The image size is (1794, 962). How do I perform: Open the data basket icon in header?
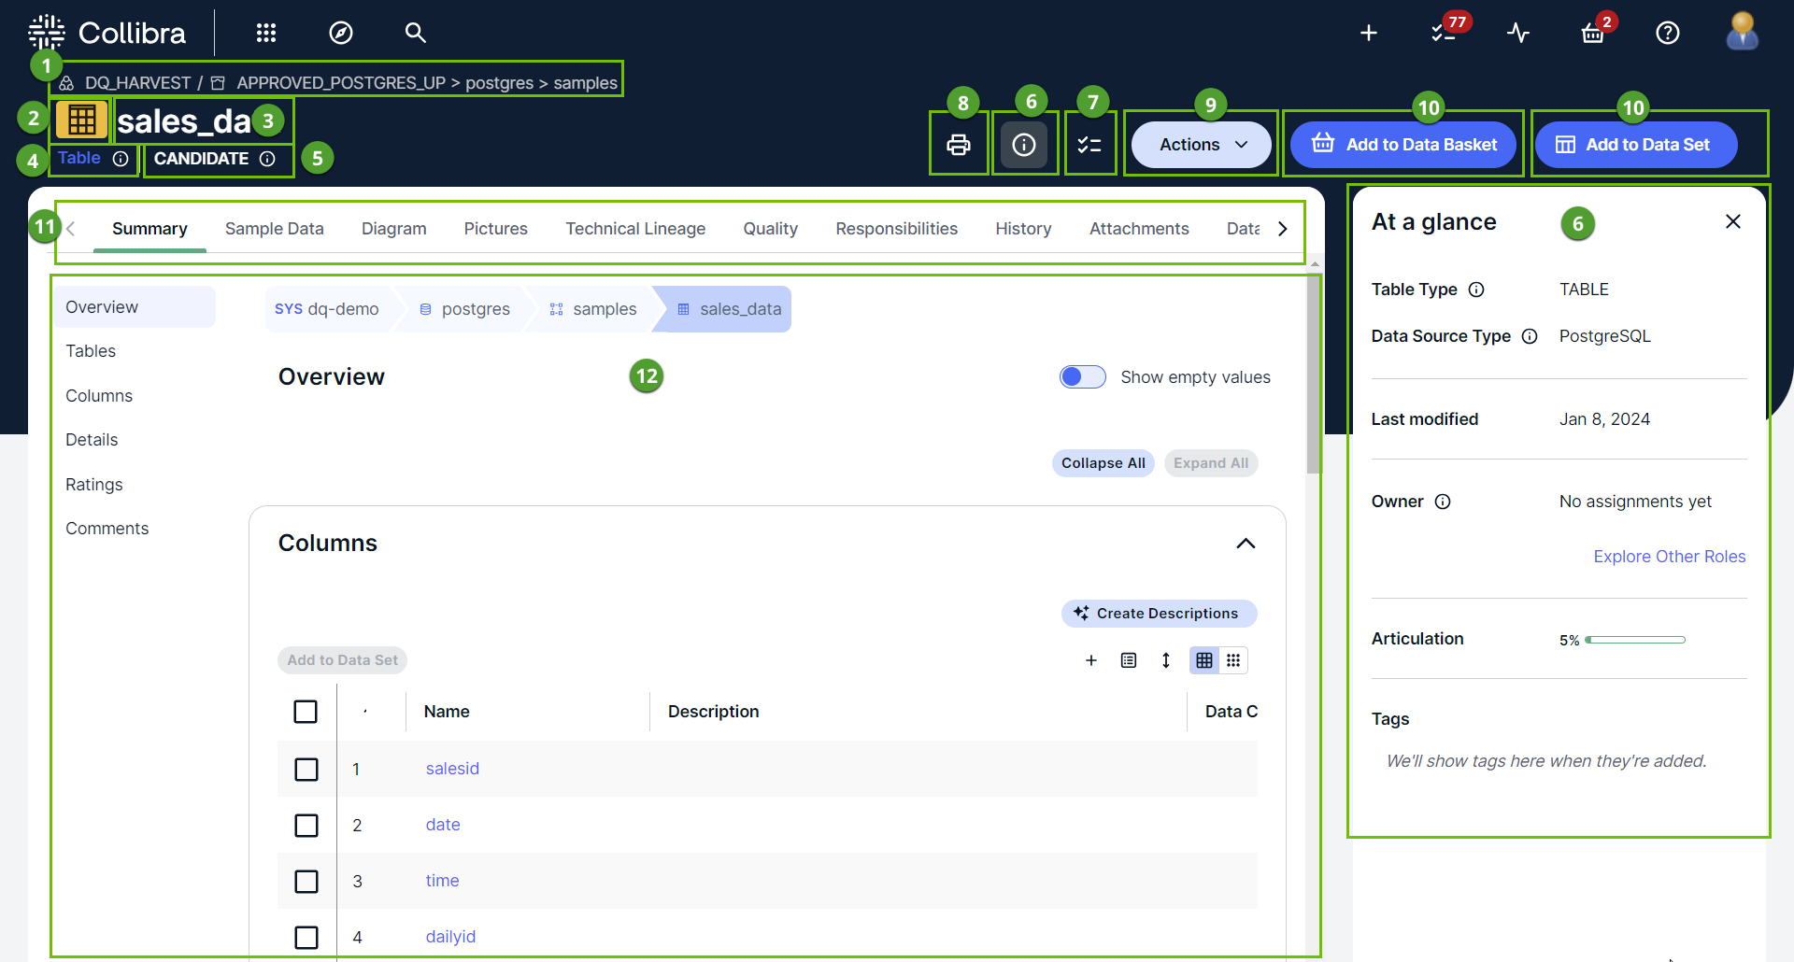[1592, 34]
